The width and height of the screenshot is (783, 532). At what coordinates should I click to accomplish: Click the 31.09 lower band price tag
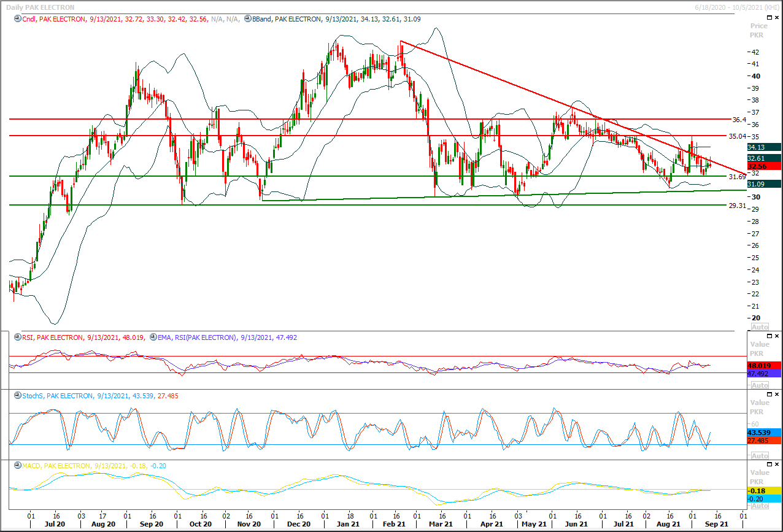[x=763, y=183]
